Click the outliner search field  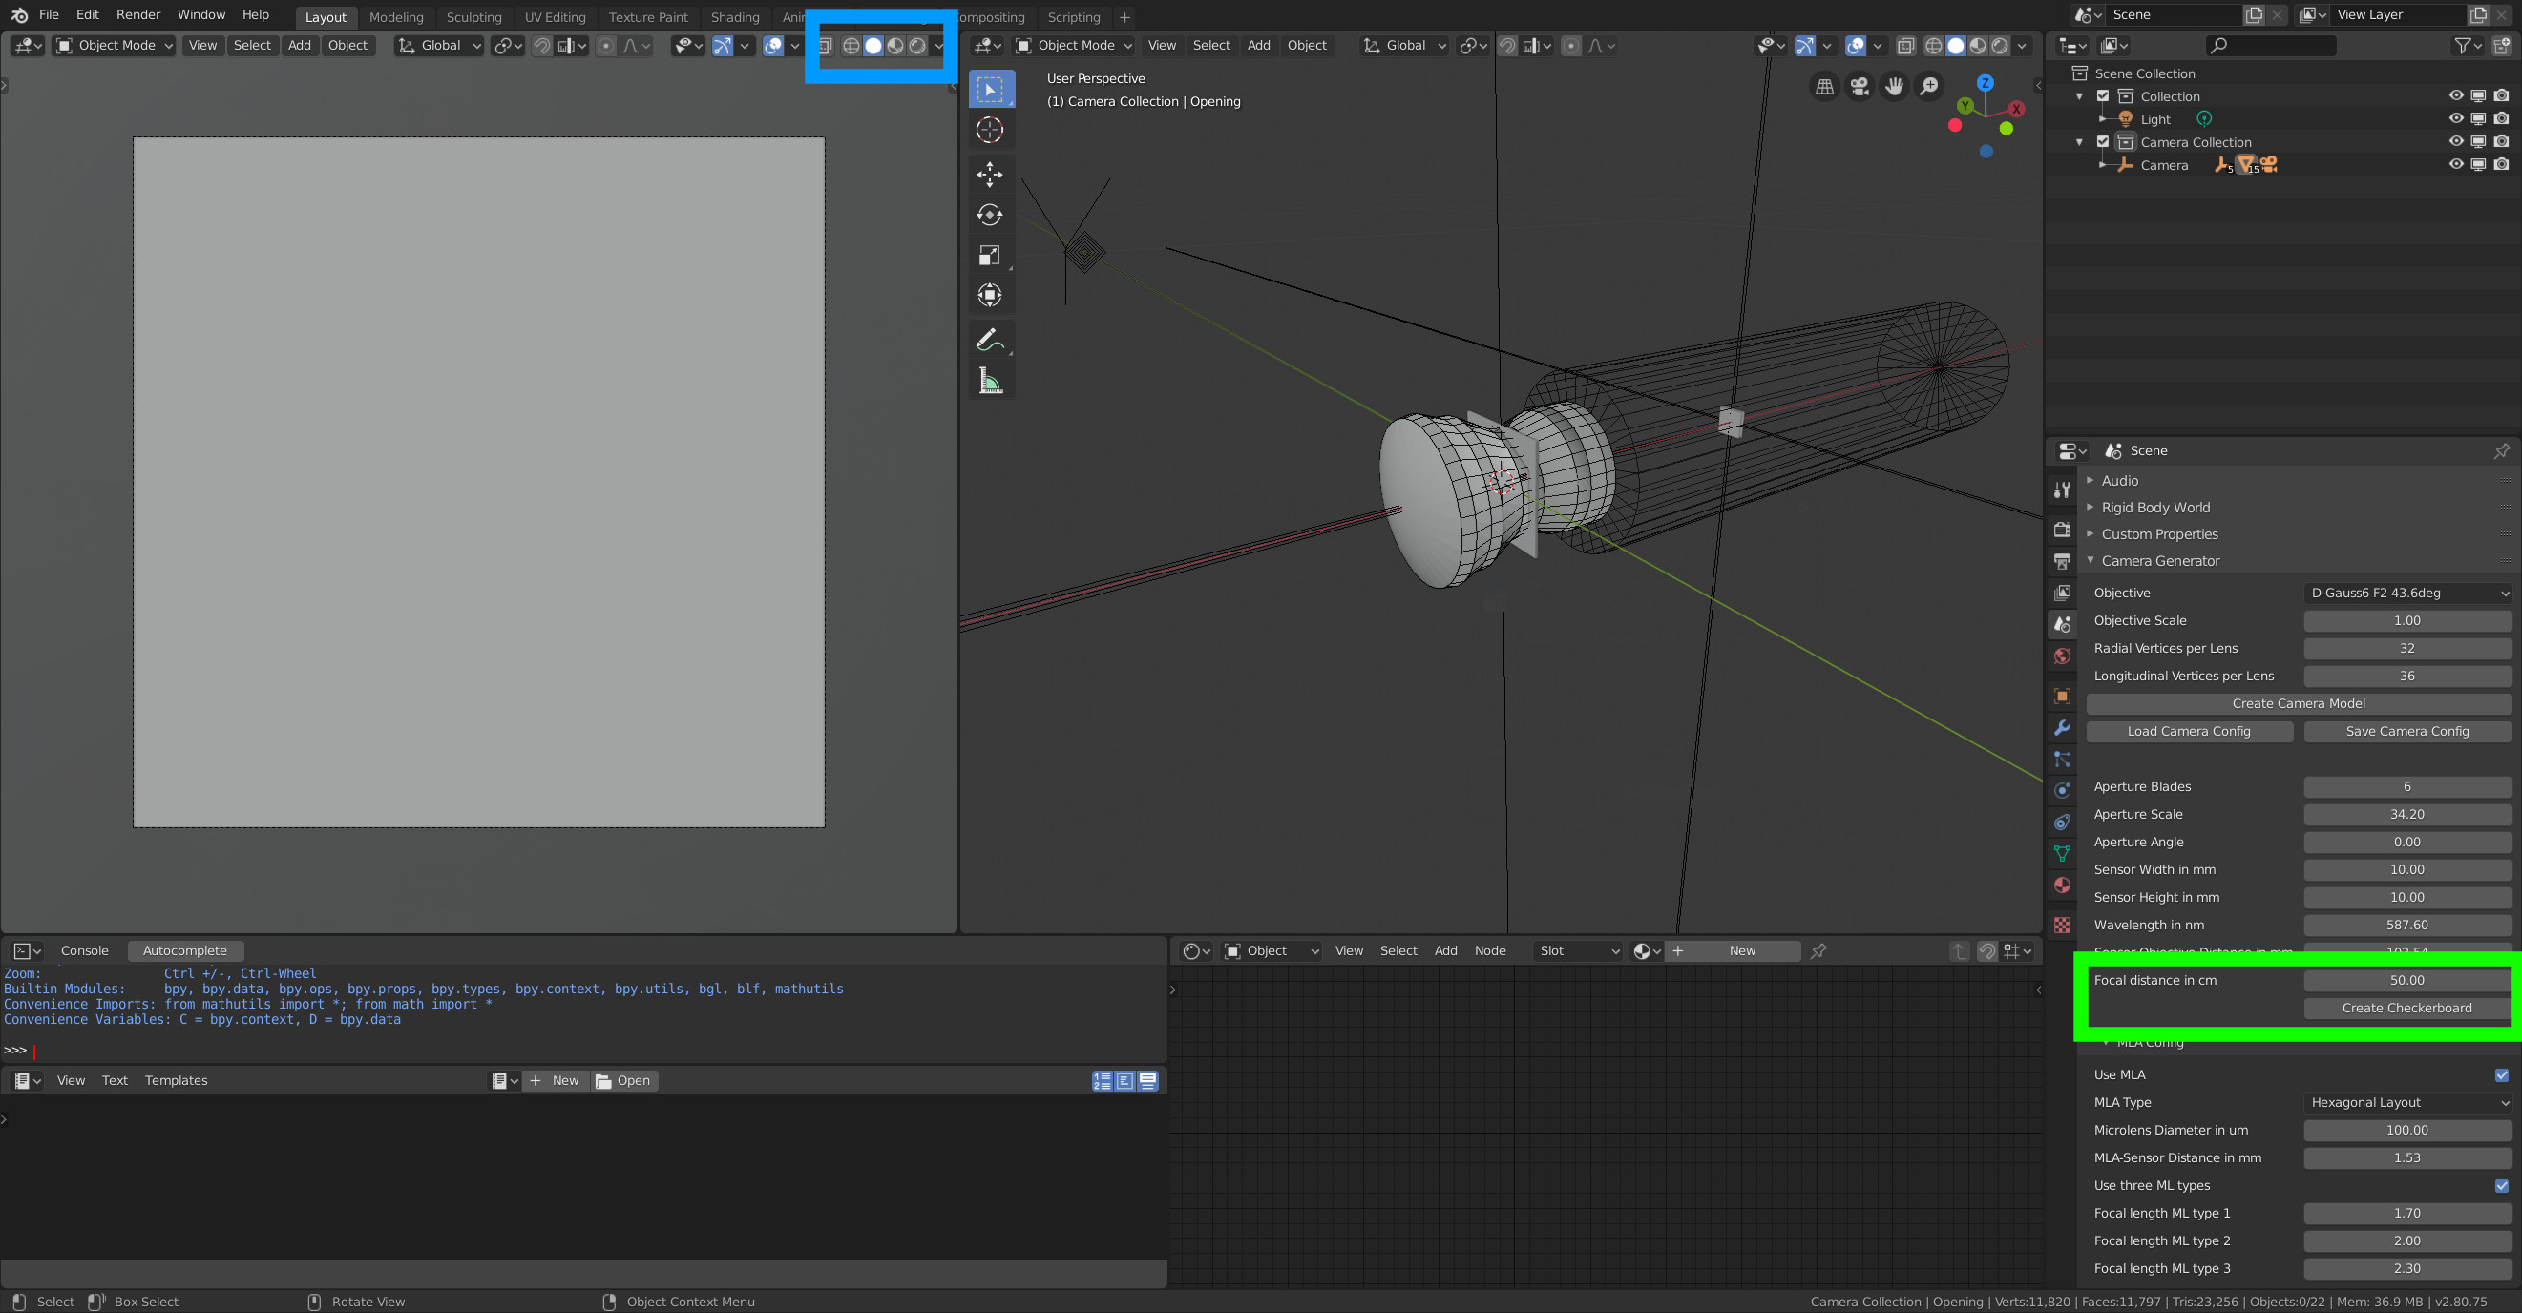click(2271, 45)
